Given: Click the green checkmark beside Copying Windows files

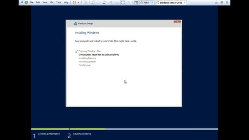Looking at the screenshot, I should point(76,51).
